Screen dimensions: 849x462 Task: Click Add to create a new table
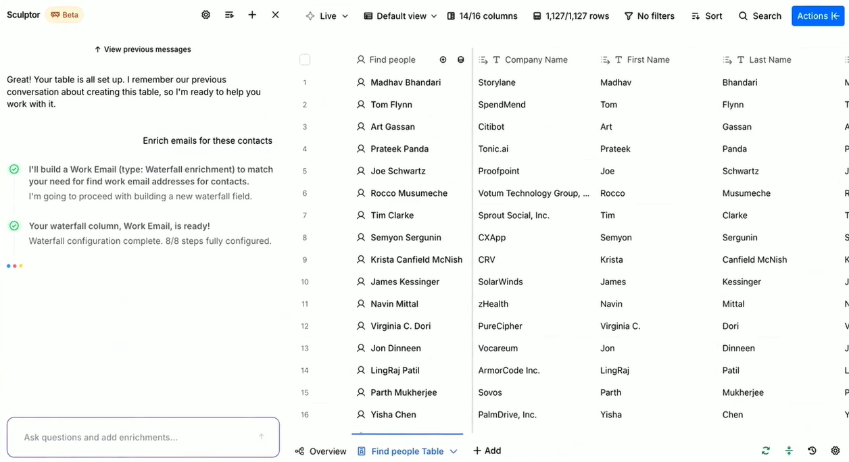[x=487, y=451]
